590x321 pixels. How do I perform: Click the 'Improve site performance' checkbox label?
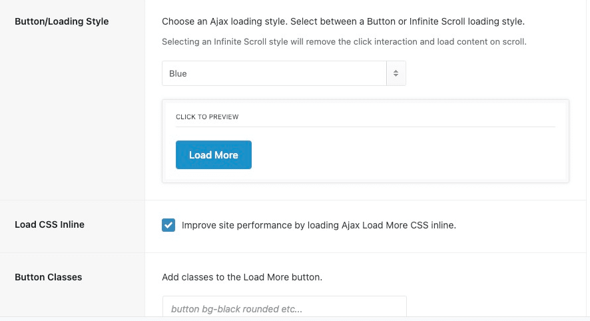pyautogui.click(x=318, y=225)
